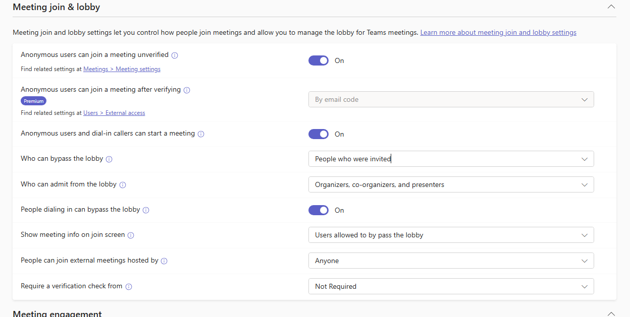This screenshot has height=317, width=630.
Task: Open People can join external meetings dropdown
Action: pos(451,261)
